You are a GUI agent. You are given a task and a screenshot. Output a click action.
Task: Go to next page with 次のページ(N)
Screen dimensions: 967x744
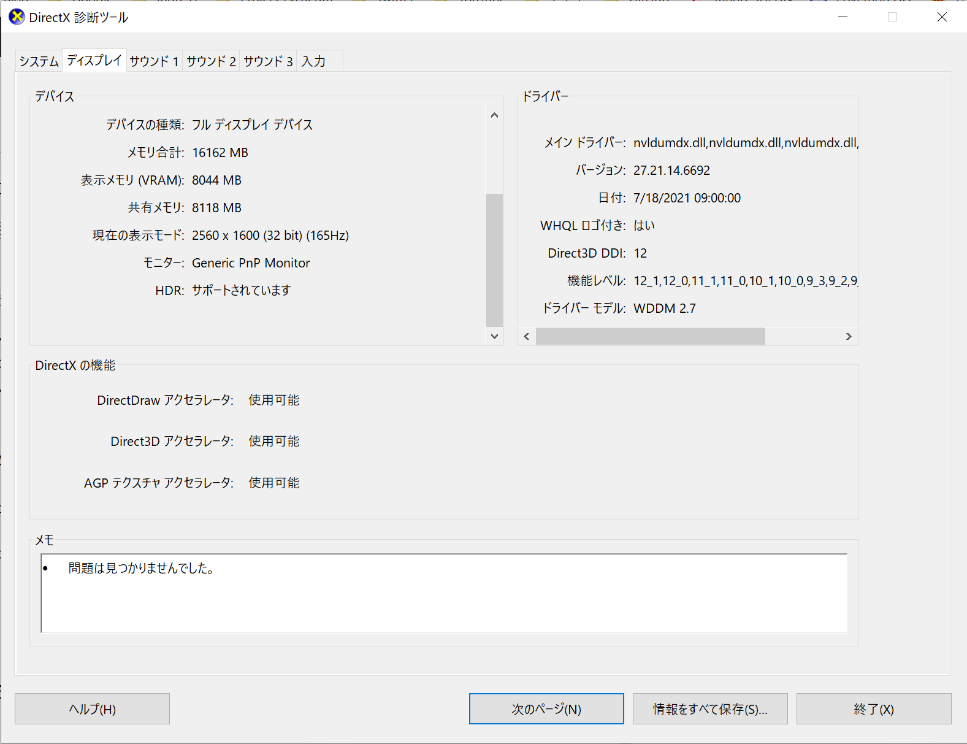546,709
